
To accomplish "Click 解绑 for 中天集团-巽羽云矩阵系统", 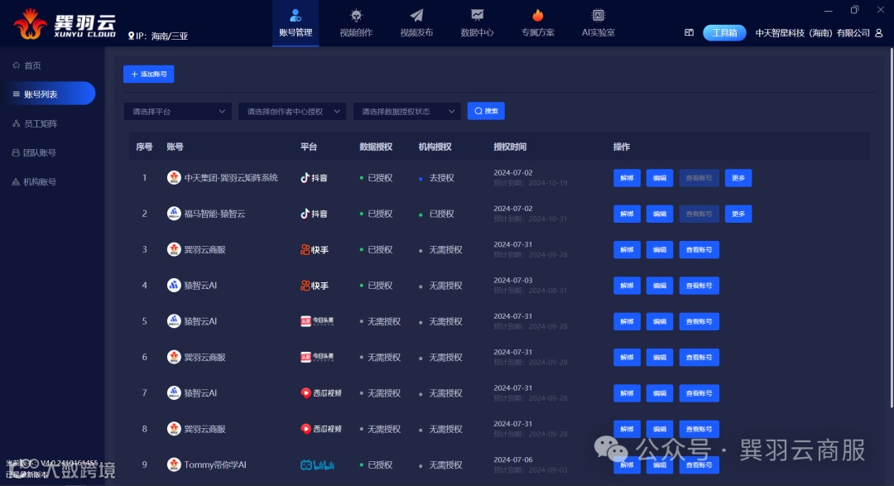I will click(627, 178).
